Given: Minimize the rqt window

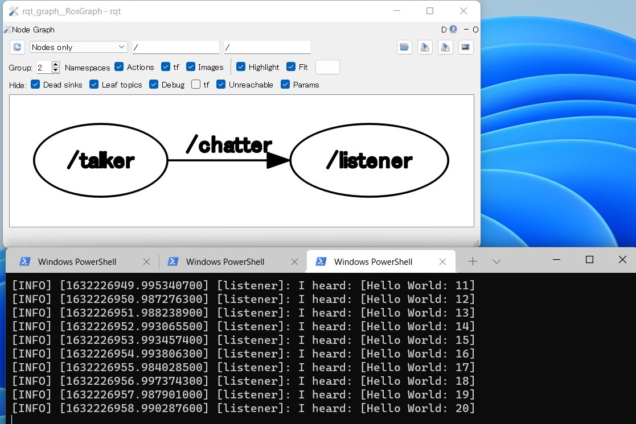Looking at the screenshot, I should click(397, 11).
